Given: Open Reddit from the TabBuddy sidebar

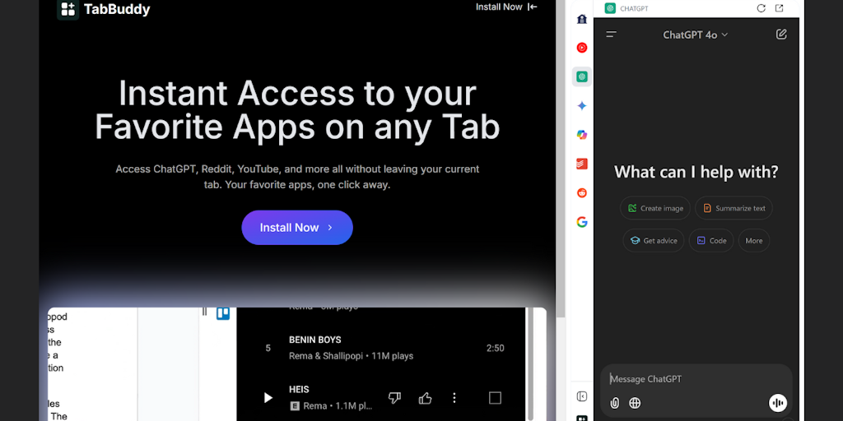Looking at the screenshot, I should (x=582, y=192).
